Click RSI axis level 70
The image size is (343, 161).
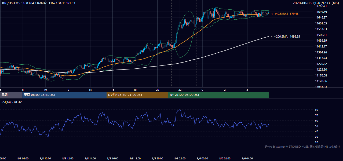[x=317, y=115]
